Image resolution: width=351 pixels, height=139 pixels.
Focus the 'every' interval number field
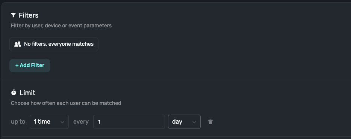129,122
